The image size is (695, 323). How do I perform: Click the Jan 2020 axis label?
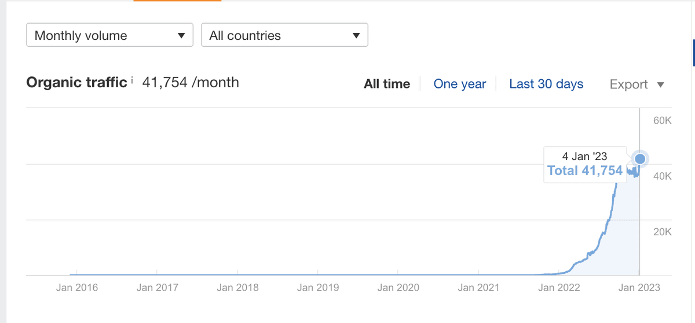398,287
